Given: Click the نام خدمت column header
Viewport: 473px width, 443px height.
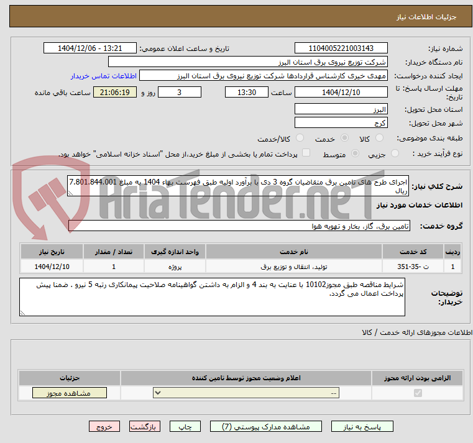Looking at the screenshot, I should click(x=294, y=252).
